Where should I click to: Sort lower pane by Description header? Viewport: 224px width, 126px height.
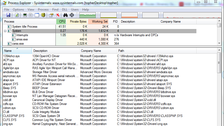[55, 51]
